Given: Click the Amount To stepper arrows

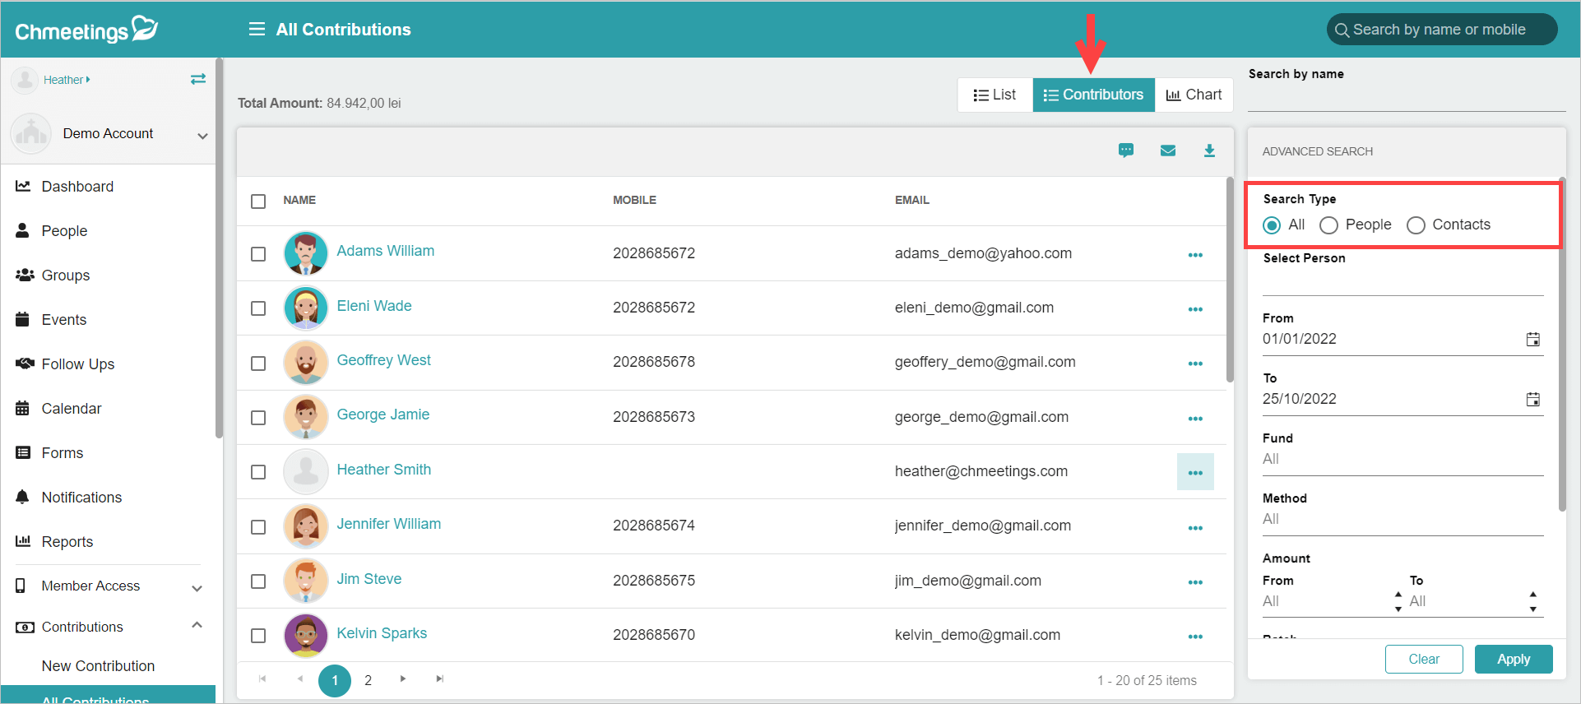Looking at the screenshot, I should pyautogui.click(x=1532, y=601).
